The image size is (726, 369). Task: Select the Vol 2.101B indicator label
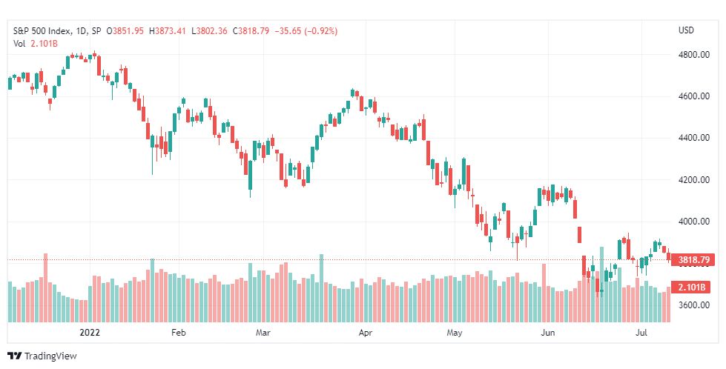(35, 44)
